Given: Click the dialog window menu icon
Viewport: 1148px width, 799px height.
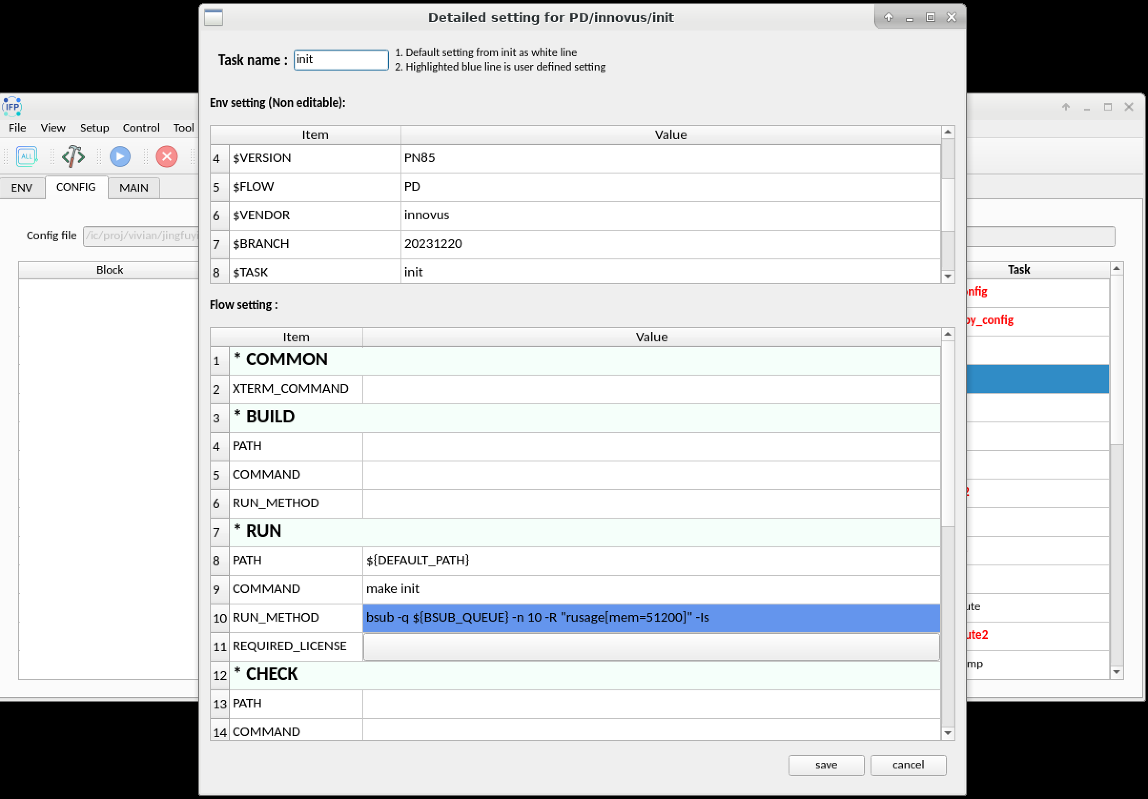Looking at the screenshot, I should (x=214, y=18).
